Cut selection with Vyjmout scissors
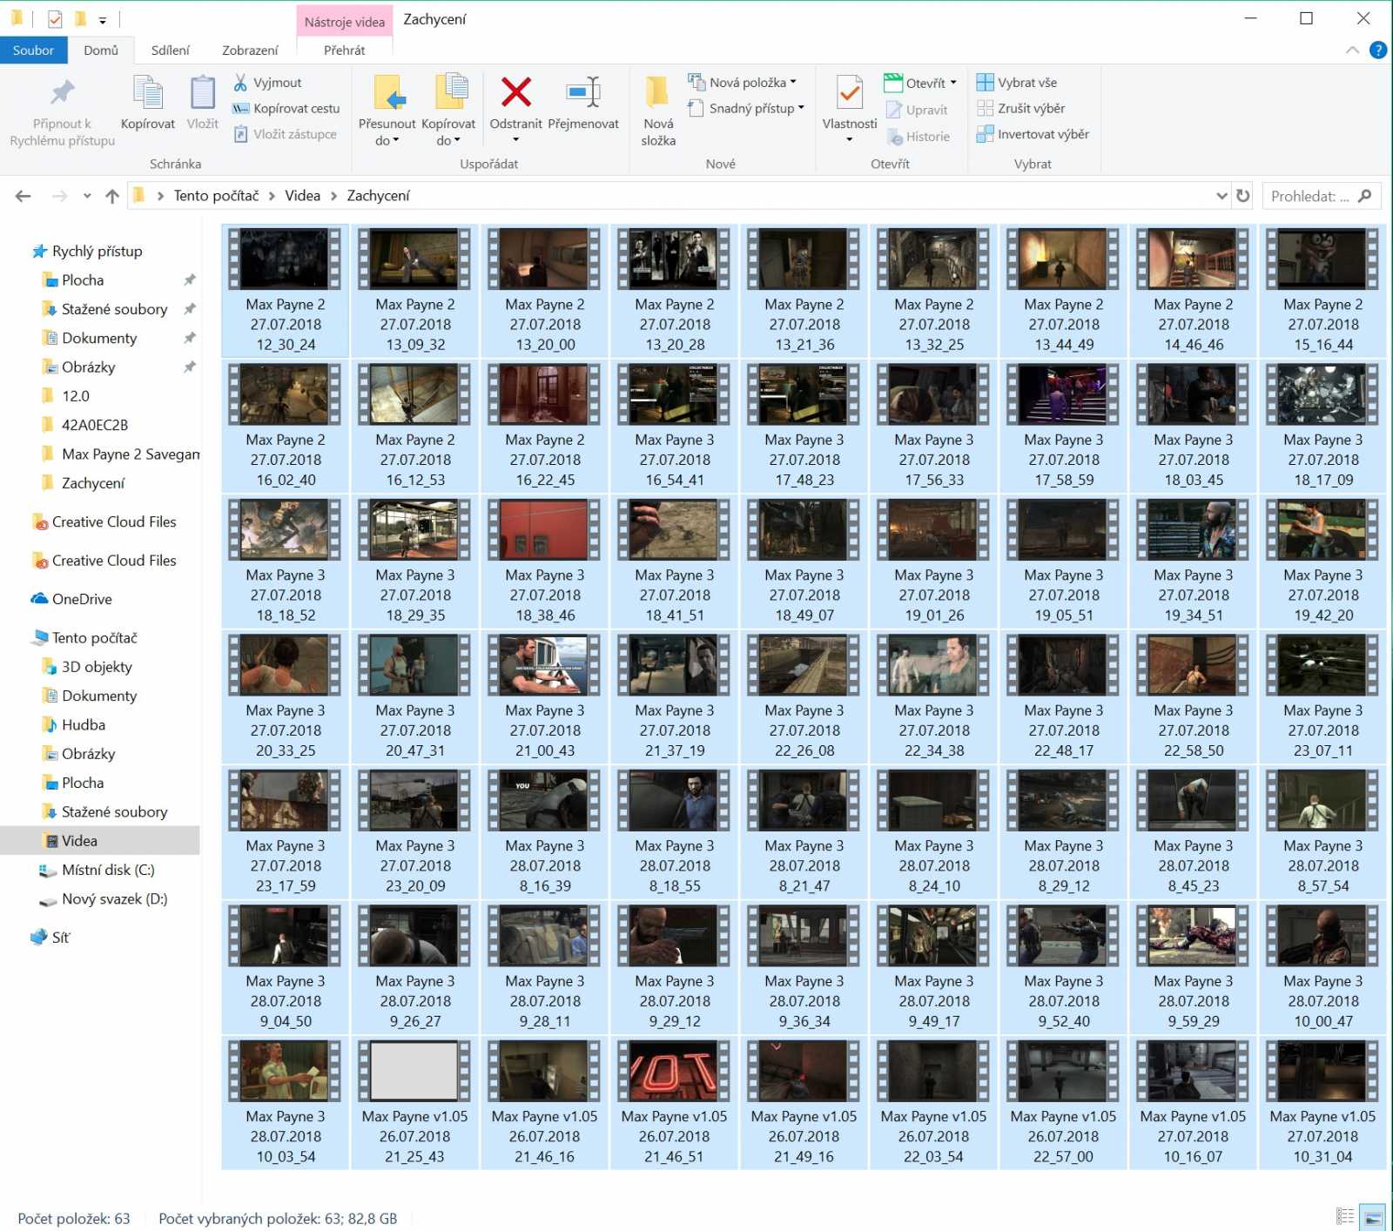This screenshot has width=1393, height=1231. [267, 83]
